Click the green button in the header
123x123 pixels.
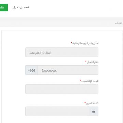pyautogui.click(x=3, y=8)
